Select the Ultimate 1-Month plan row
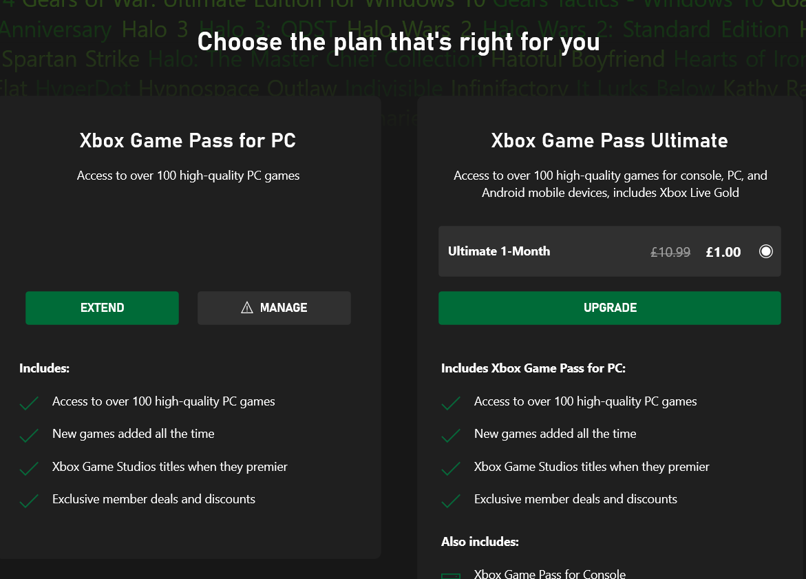The height and width of the screenshot is (579, 806). [x=610, y=251]
